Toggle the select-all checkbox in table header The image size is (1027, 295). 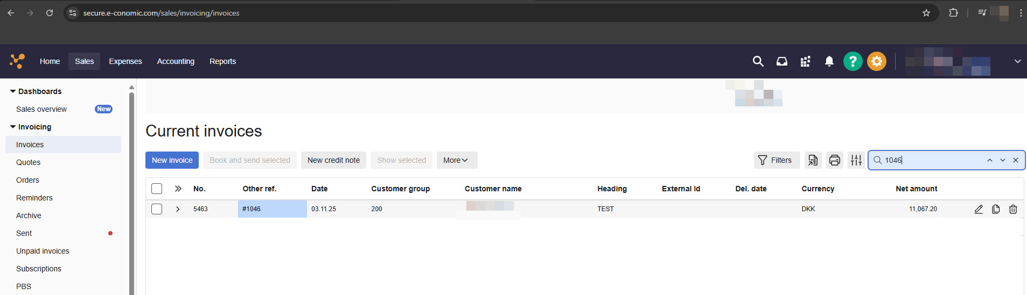click(x=157, y=189)
